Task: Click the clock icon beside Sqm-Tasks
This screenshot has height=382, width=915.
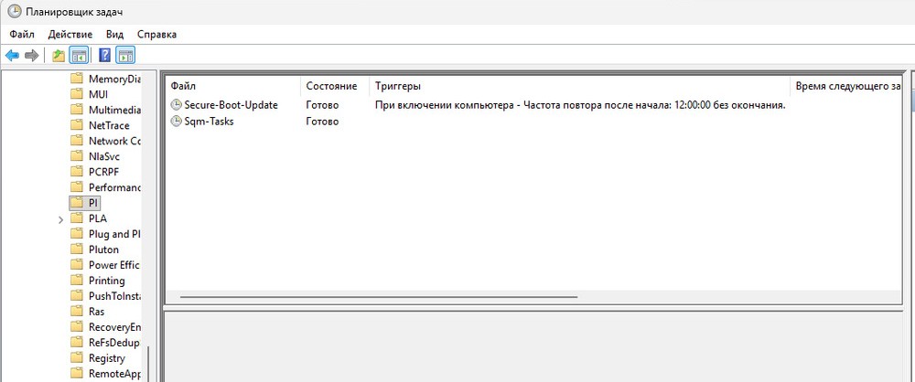Action: pos(177,122)
